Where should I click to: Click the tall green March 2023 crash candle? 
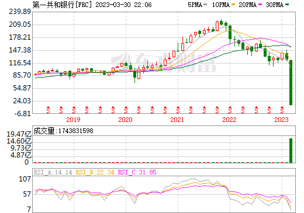coord(291,83)
